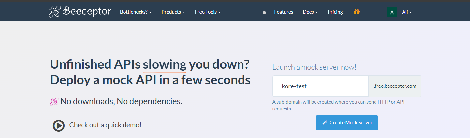
Task: Click the Create Mock Server button
Action: (x=347, y=123)
